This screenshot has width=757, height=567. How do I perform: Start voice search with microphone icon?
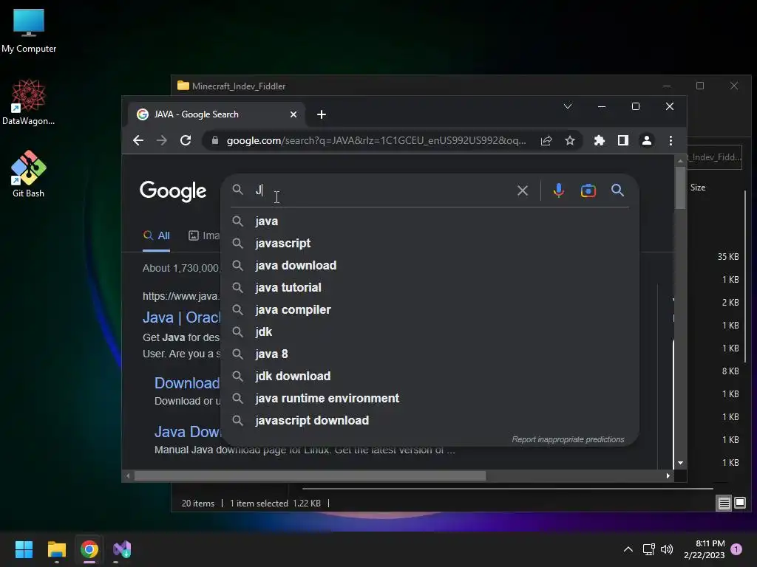pos(559,190)
